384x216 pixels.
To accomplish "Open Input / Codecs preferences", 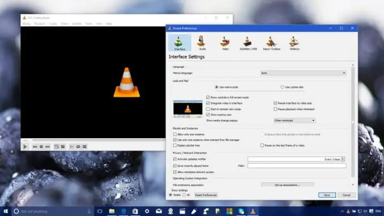I will [x=271, y=43].
